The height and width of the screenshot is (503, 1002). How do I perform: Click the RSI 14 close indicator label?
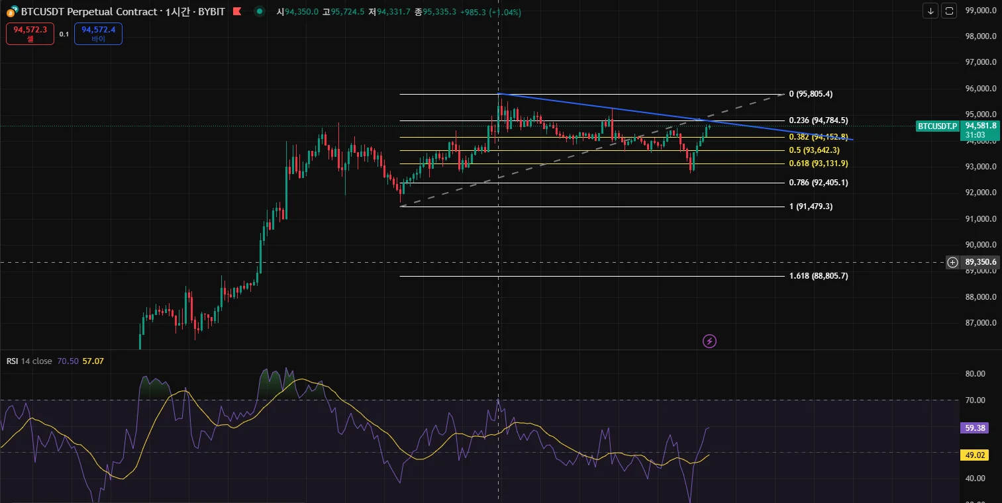pyautogui.click(x=29, y=361)
